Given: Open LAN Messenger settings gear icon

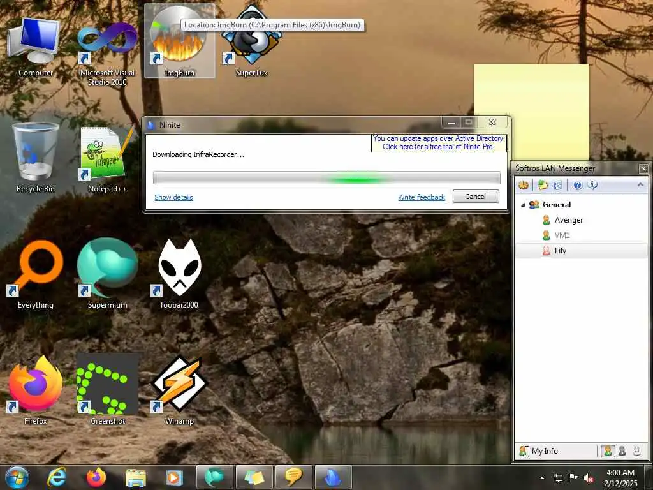Looking at the screenshot, I should (x=524, y=185).
